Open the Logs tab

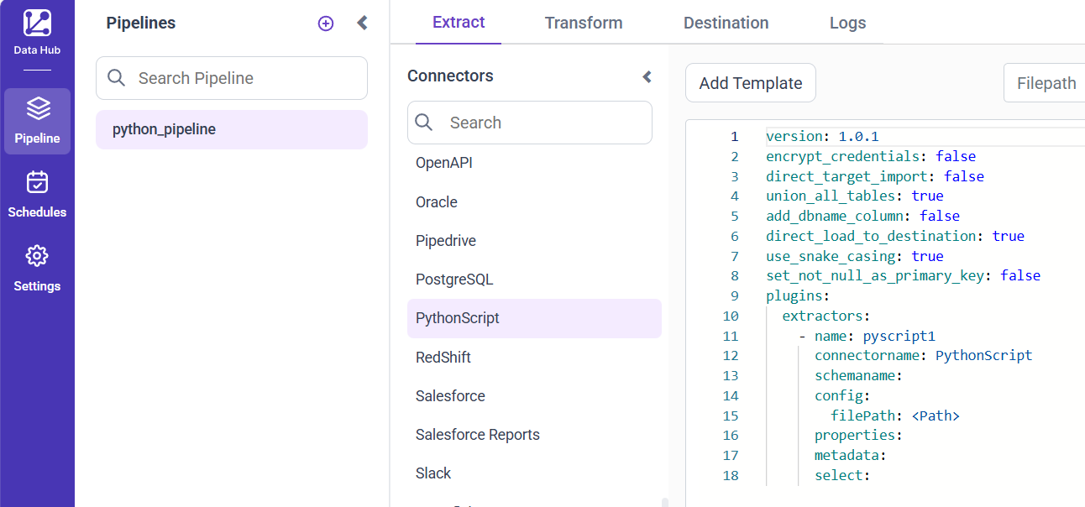pos(847,23)
